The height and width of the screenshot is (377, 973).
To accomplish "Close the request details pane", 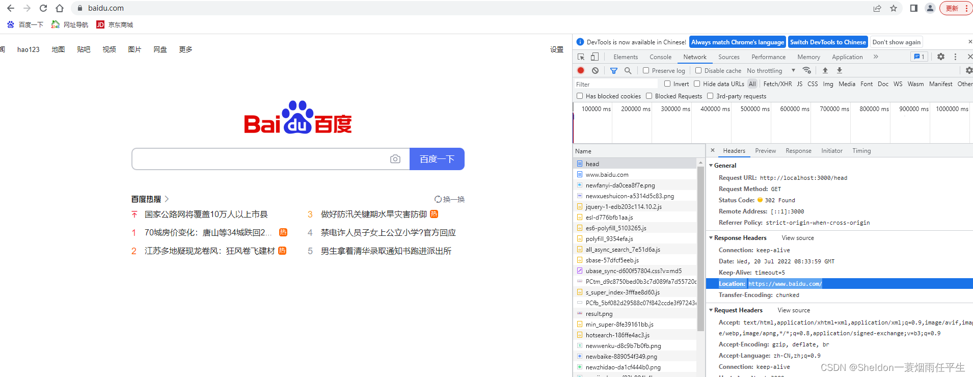I will (713, 150).
